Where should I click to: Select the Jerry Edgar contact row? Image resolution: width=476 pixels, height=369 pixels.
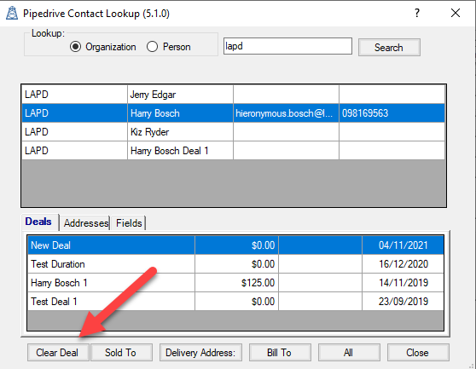(x=233, y=95)
